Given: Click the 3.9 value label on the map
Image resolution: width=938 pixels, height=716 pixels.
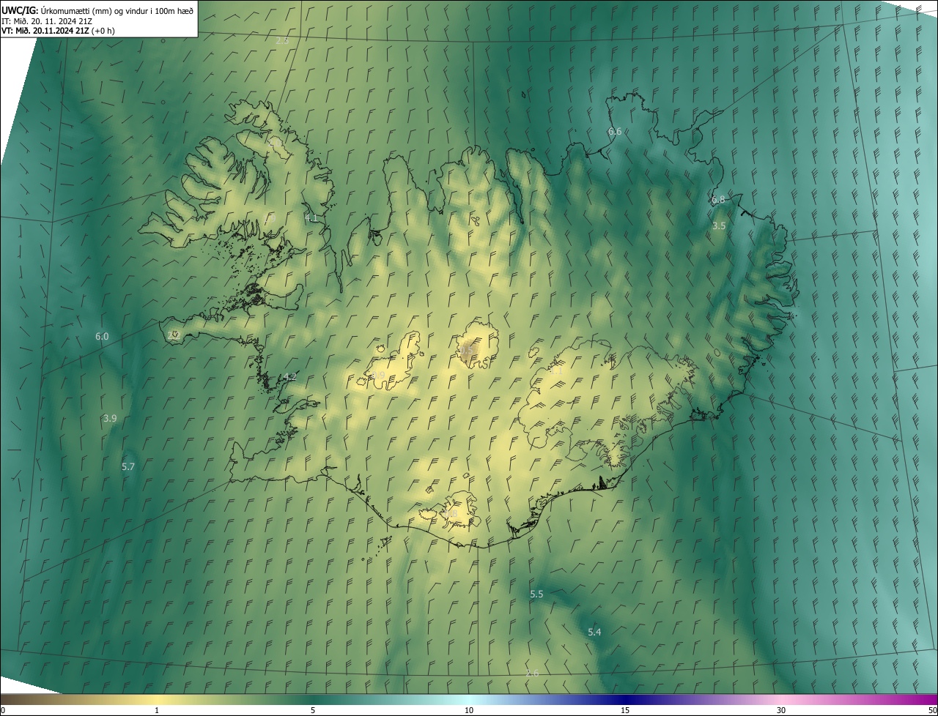Looking at the screenshot, I should click(110, 418).
